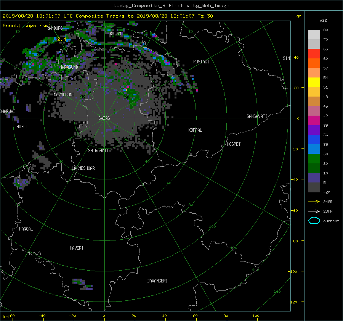Click the NARAGUND city label
Image resolution: width=343 pixels, height=321 pixels.
(69, 67)
